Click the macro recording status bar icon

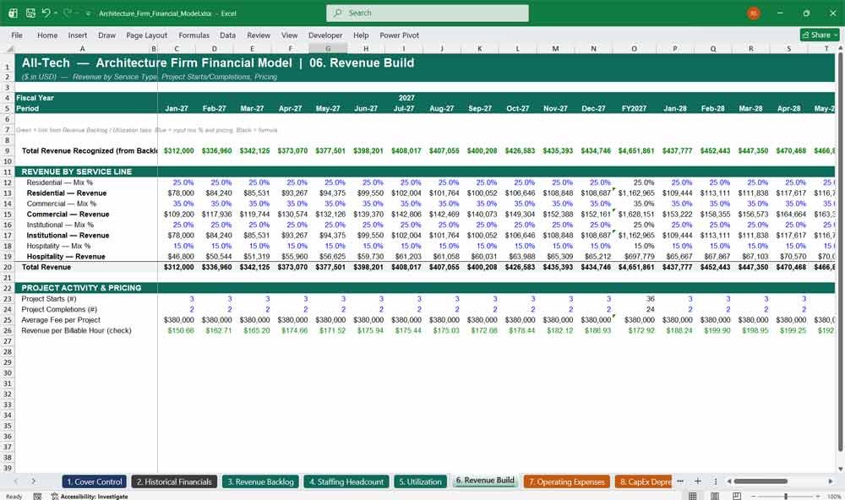[37, 497]
